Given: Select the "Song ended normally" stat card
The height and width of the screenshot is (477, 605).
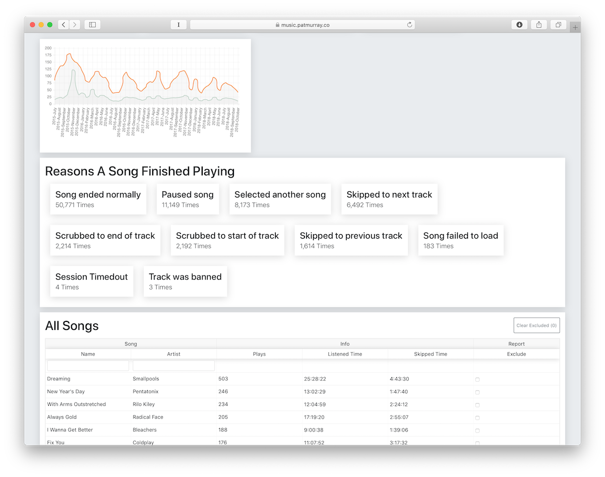Looking at the screenshot, I should [x=98, y=199].
